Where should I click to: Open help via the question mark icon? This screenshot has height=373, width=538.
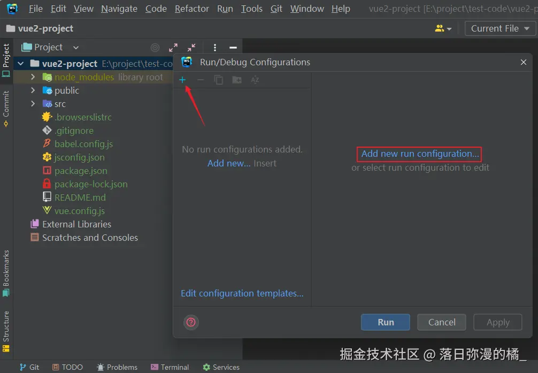[191, 322]
